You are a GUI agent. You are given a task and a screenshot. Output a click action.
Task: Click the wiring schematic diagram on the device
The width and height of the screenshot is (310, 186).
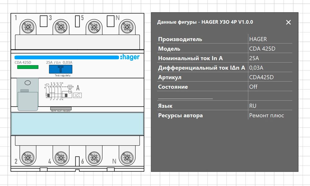tap(59, 91)
